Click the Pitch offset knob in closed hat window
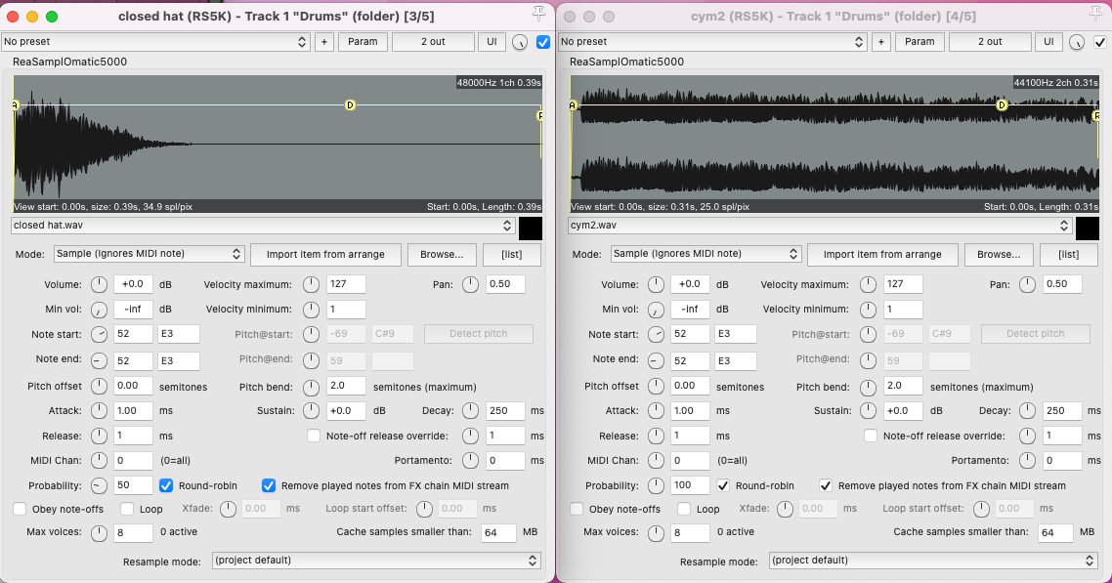Screen dimensions: 1112x583 click(x=100, y=386)
